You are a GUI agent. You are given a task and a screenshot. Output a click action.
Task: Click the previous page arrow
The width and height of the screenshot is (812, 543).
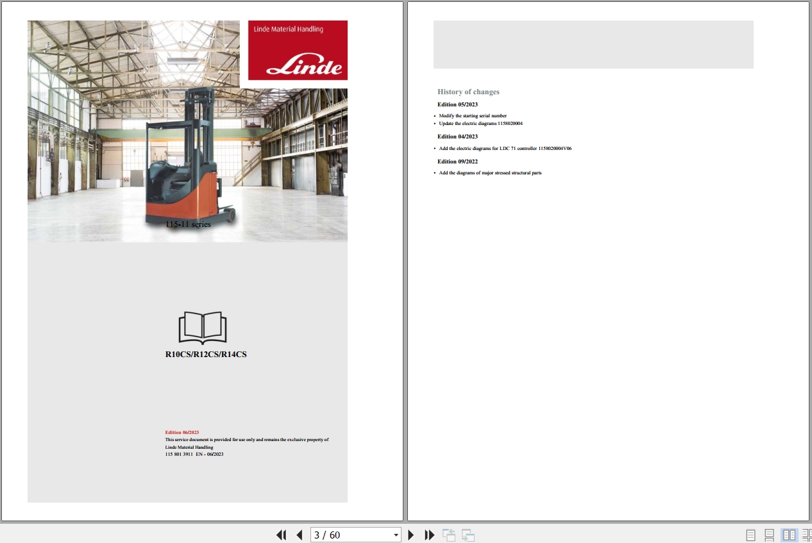[x=299, y=535]
